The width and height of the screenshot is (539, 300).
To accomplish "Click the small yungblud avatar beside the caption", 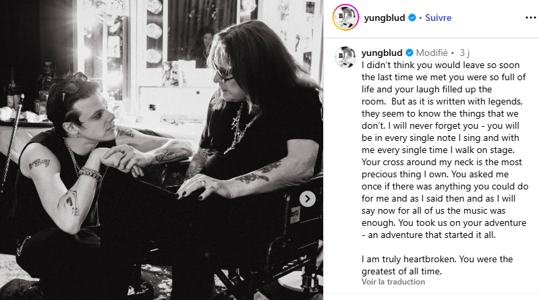I will tap(345, 57).
